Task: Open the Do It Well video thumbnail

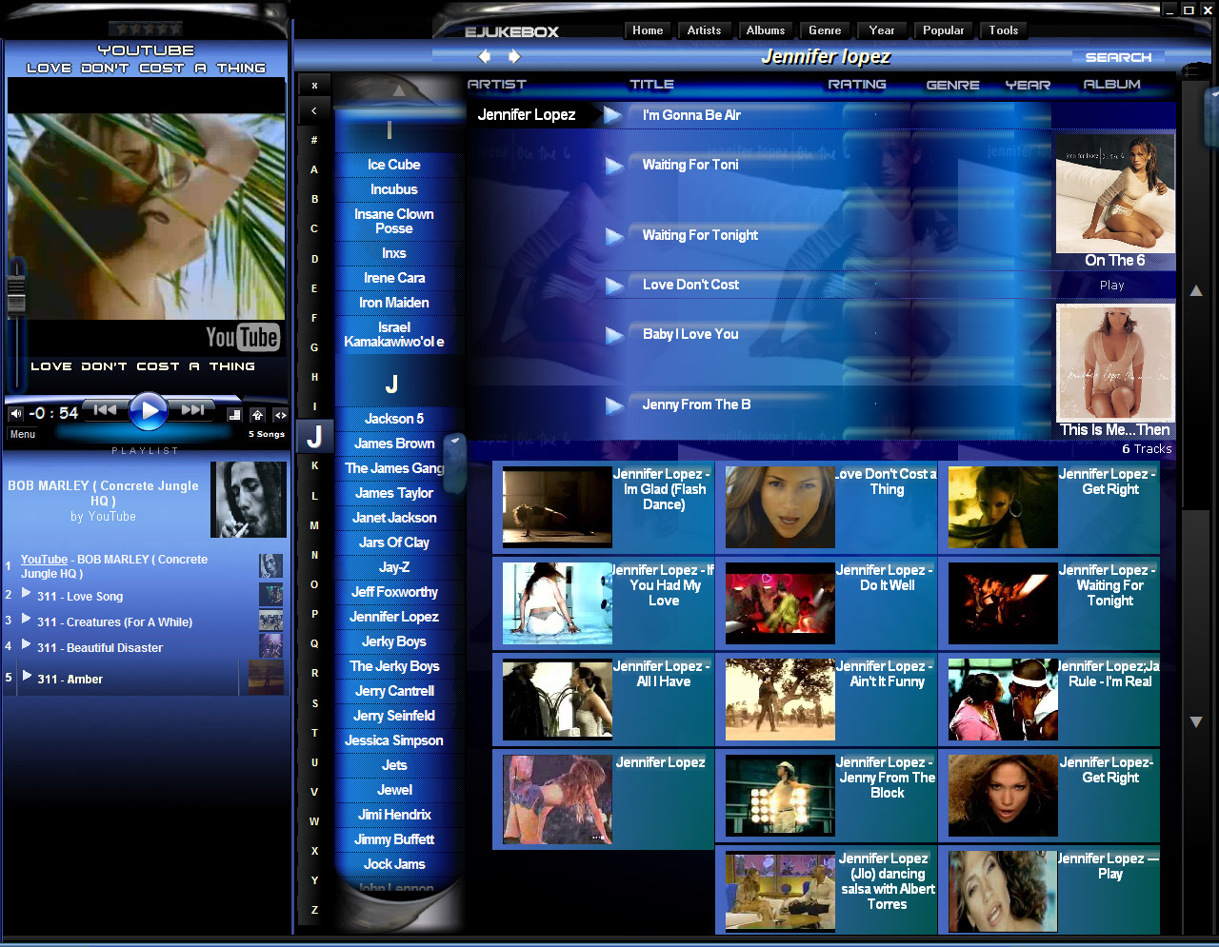Action: 780,603
